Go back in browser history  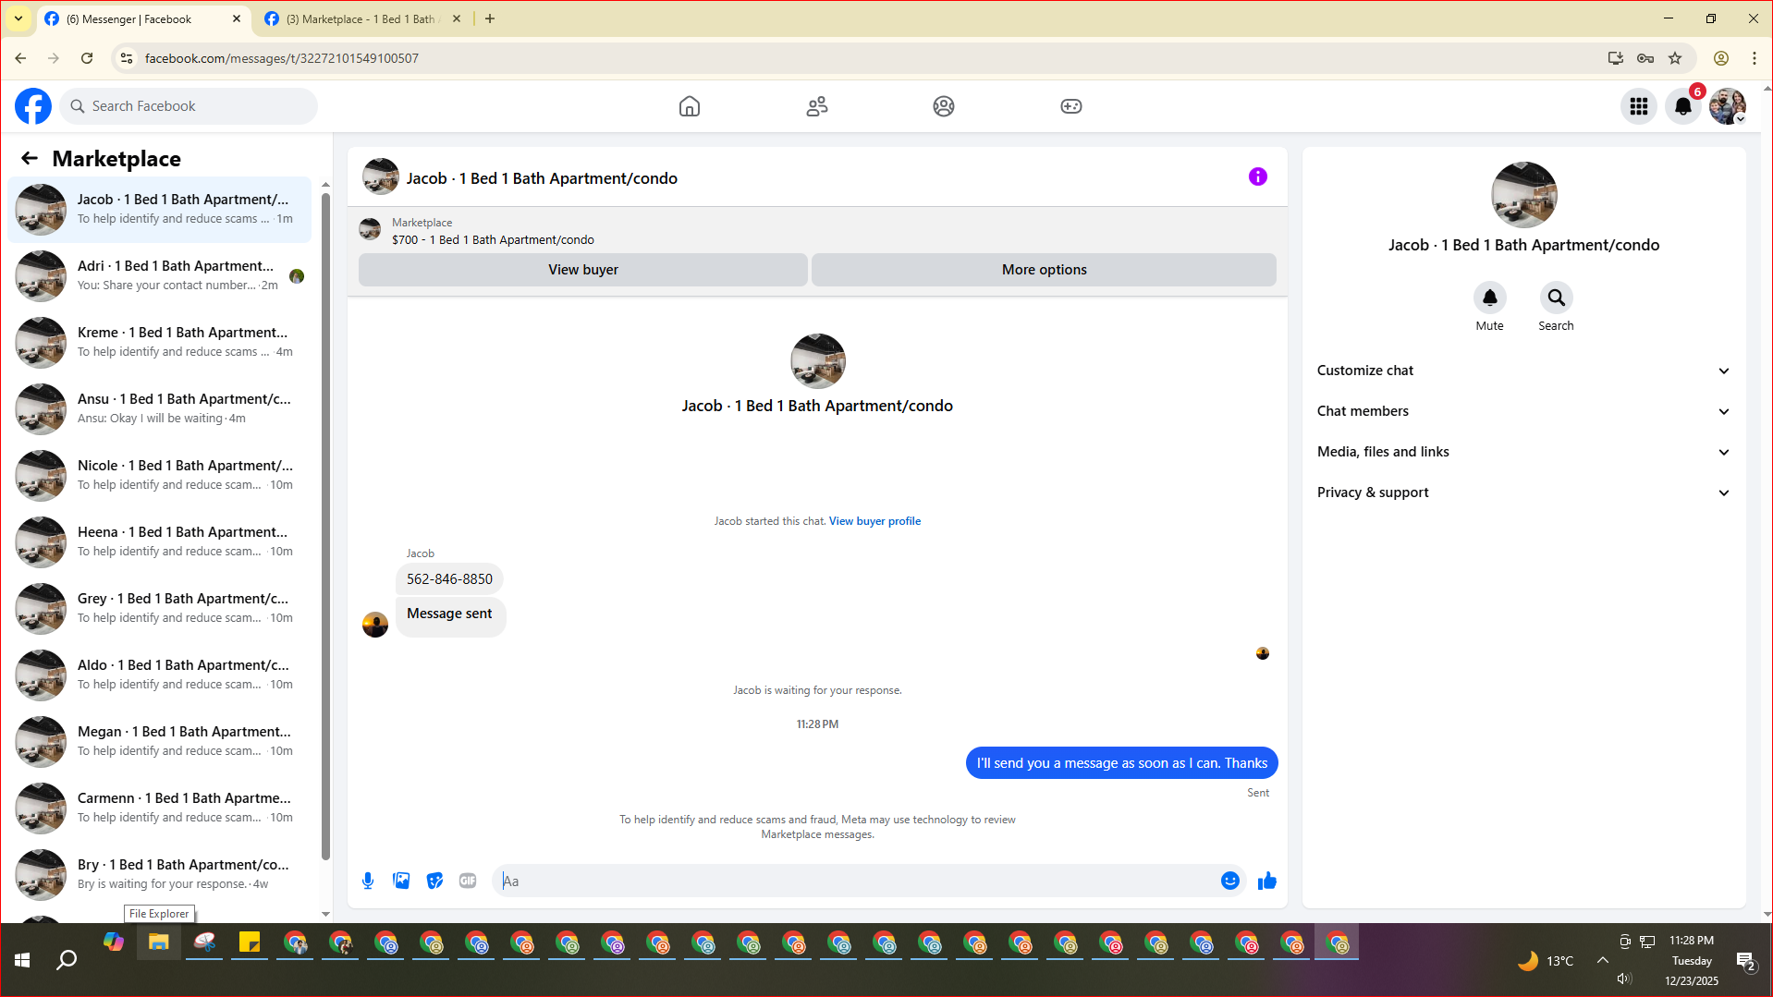20,58
